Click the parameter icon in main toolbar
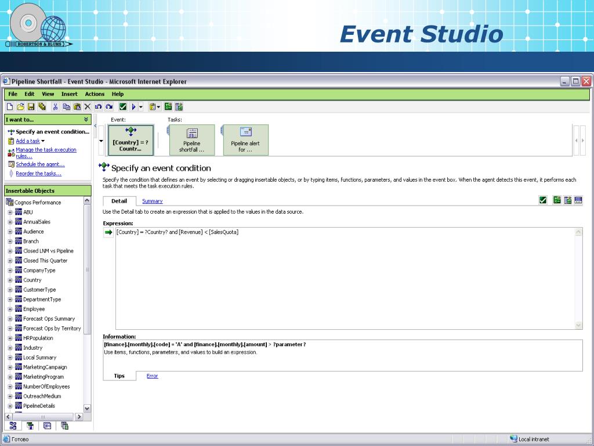 (179, 107)
